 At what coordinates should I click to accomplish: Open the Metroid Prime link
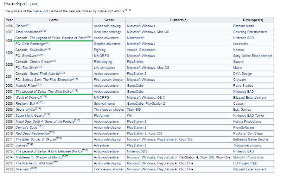[x=25, y=86]
